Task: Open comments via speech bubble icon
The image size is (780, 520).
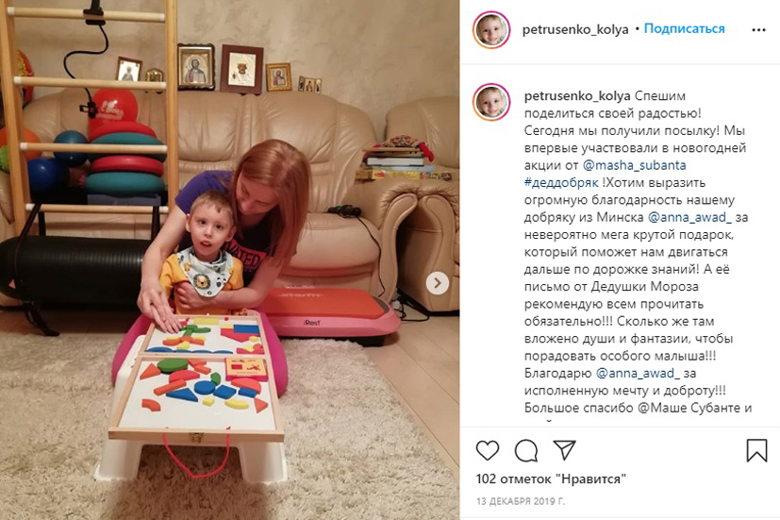Action: pos(525,451)
